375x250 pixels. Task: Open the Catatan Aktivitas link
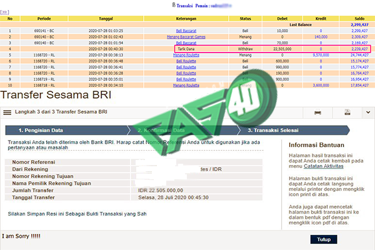(324, 166)
